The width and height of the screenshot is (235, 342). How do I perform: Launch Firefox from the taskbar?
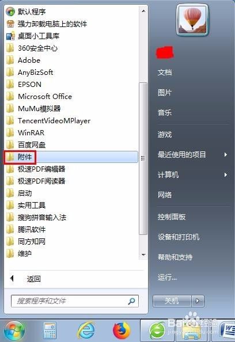[x=122, y=330]
